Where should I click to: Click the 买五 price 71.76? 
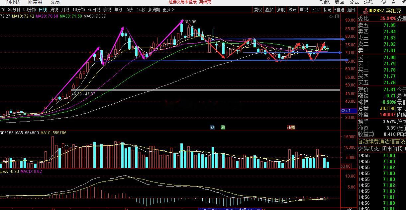389,82
